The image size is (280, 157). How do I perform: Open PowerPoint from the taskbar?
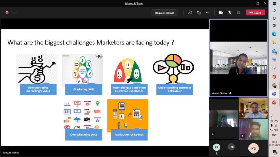(x=274, y=102)
